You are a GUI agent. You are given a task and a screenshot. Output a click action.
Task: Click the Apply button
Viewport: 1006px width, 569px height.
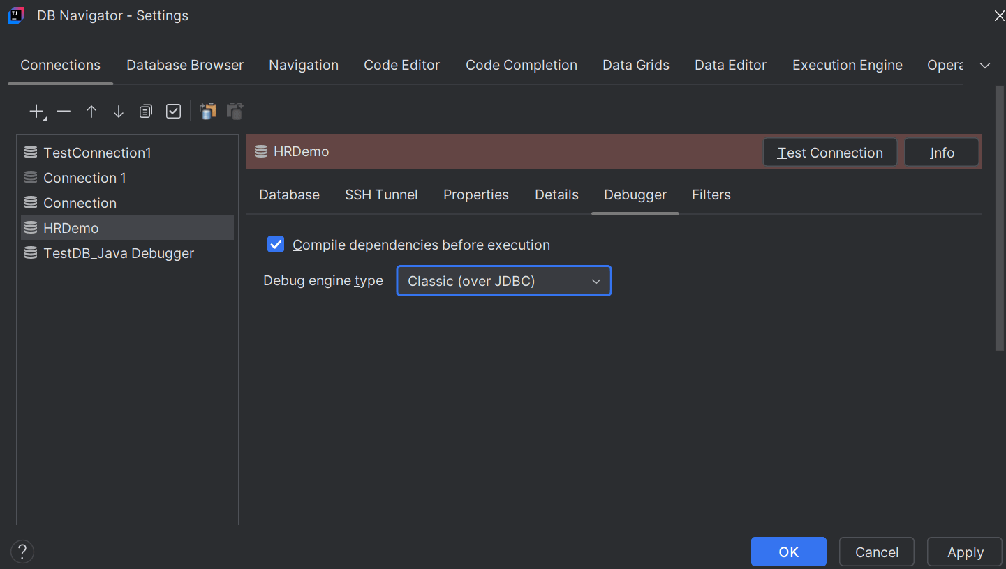tap(966, 552)
